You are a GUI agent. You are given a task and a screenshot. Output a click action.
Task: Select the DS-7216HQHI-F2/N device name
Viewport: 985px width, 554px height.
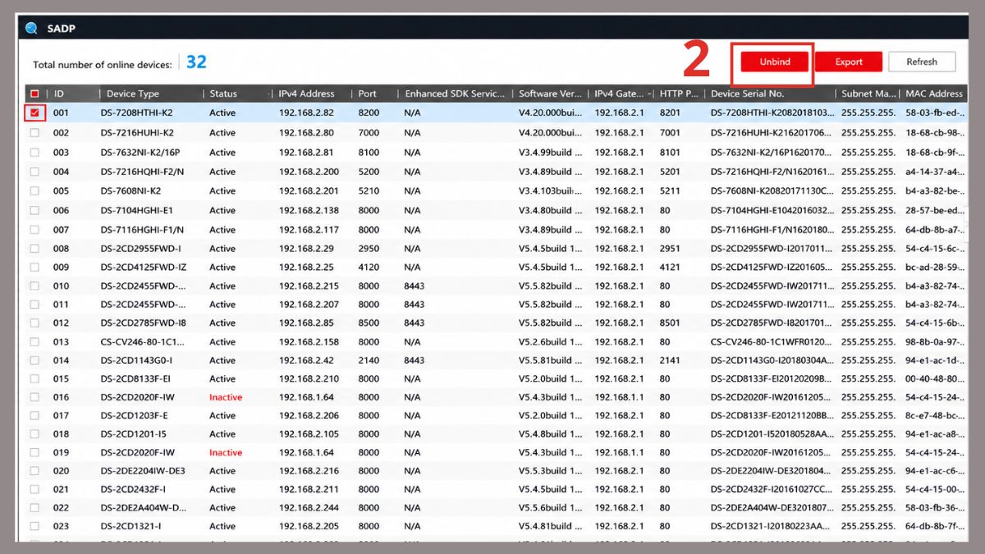pyautogui.click(x=142, y=172)
